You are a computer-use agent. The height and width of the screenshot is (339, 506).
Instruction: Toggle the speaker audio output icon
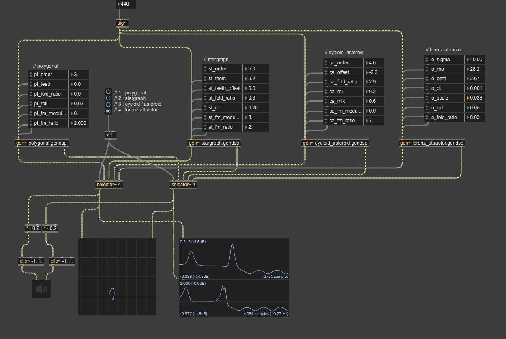42,289
